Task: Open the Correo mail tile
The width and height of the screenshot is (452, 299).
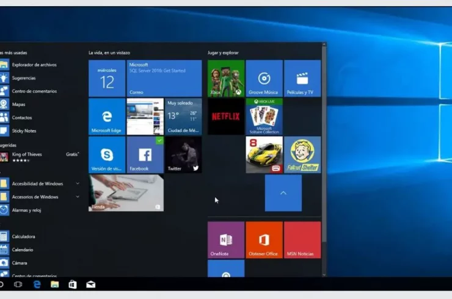Action: [x=164, y=78]
